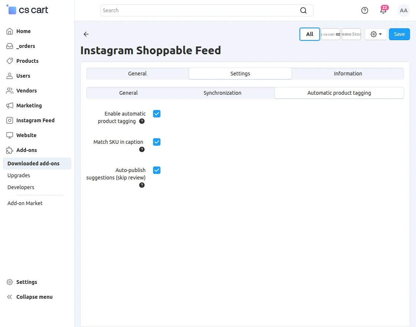The width and height of the screenshot is (416, 327).
Task: Open the Information tab
Action: click(348, 74)
